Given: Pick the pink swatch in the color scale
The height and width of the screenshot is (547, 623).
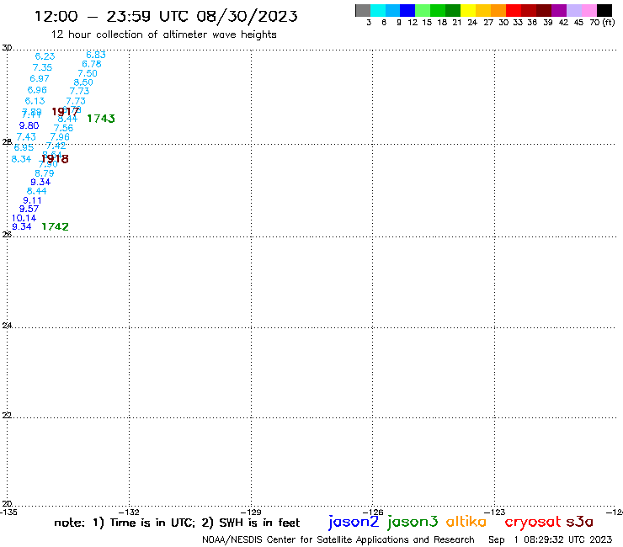Looking at the screenshot, I should (589, 10).
